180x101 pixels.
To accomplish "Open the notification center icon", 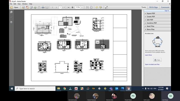I will point(167,89).
